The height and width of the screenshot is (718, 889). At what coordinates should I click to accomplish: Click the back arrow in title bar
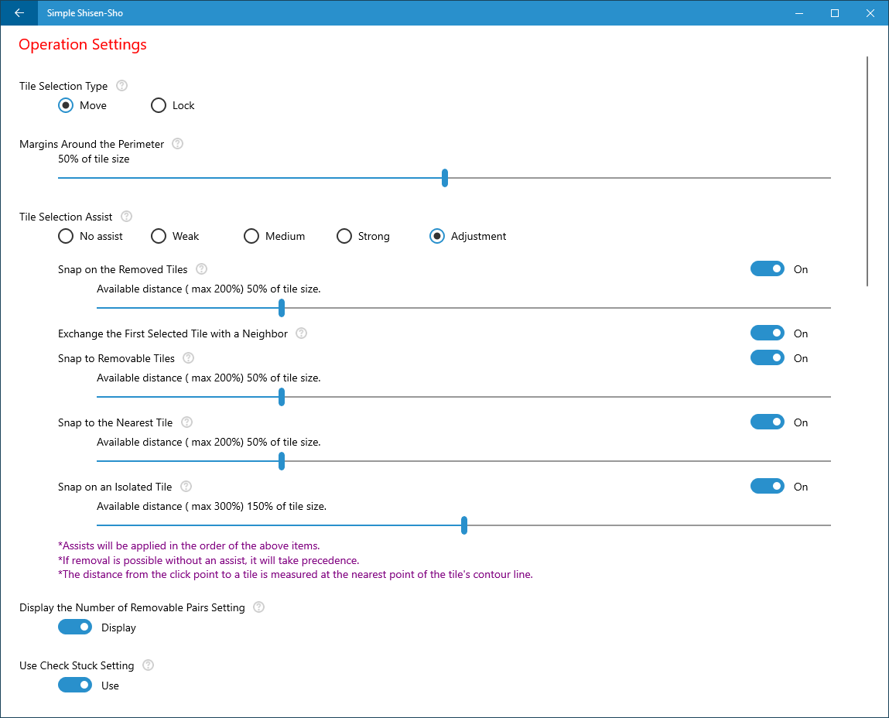(x=19, y=12)
